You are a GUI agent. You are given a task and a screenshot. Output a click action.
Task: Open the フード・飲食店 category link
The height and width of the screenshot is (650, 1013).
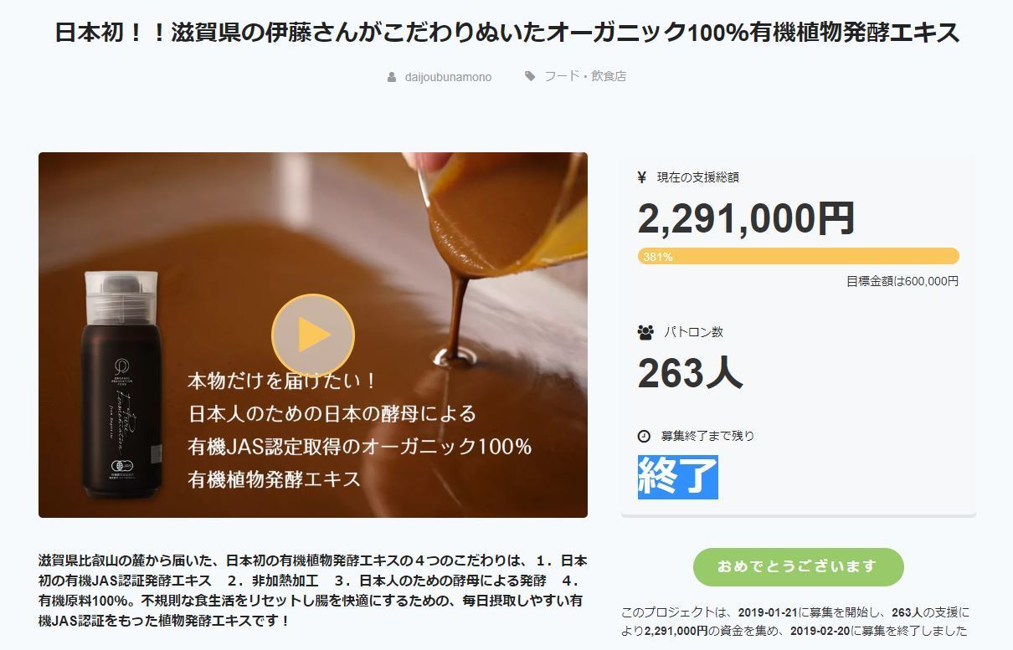click(585, 76)
